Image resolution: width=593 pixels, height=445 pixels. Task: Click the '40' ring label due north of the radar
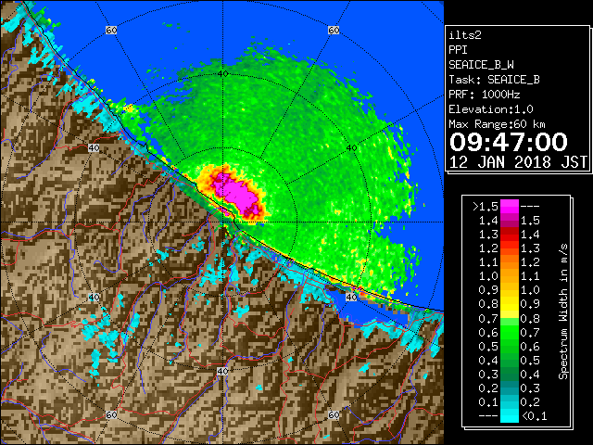(223, 73)
